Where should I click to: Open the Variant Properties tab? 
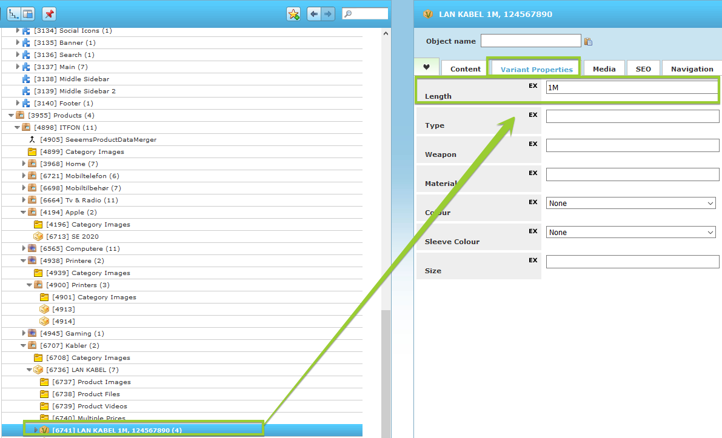click(536, 70)
